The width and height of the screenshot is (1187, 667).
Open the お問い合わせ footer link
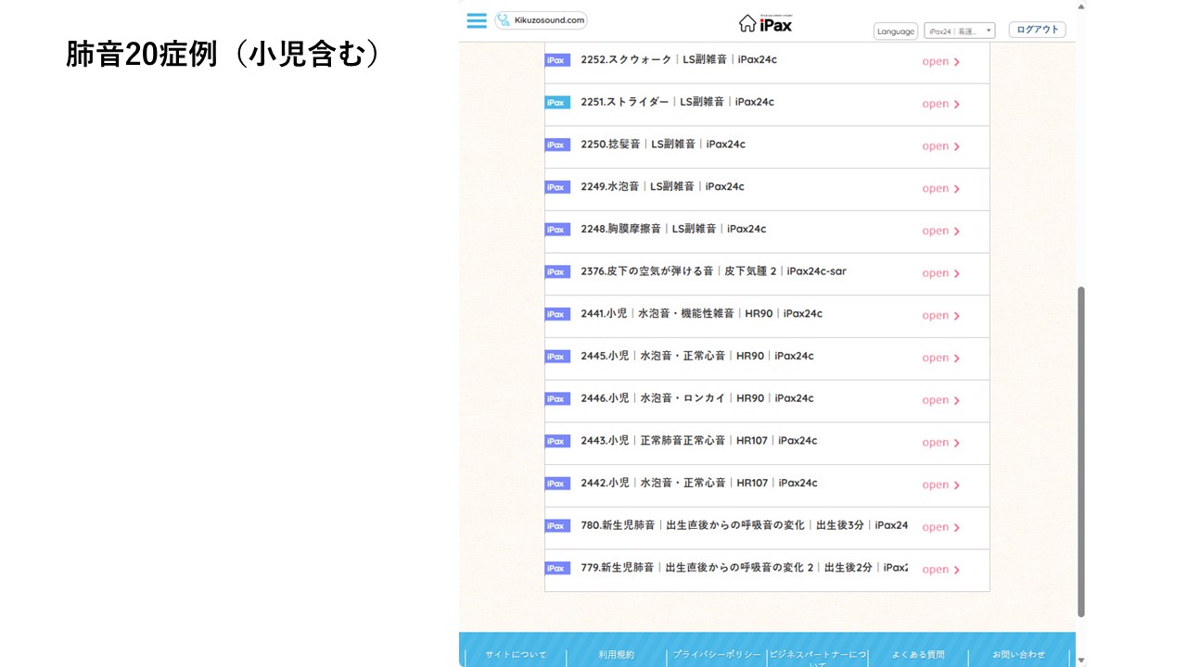tap(1018, 655)
